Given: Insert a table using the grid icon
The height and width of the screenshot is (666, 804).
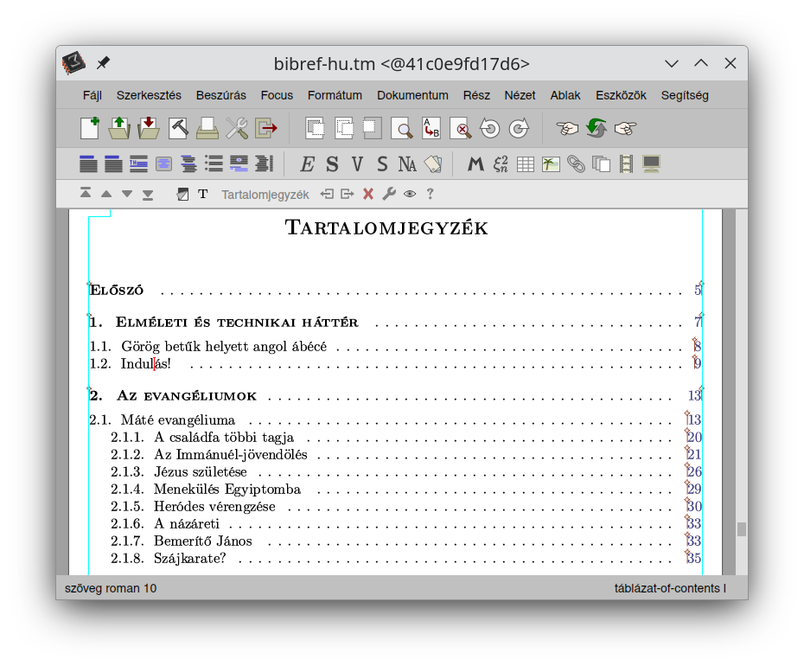Looking at the screenshot, I should (526, 164).
